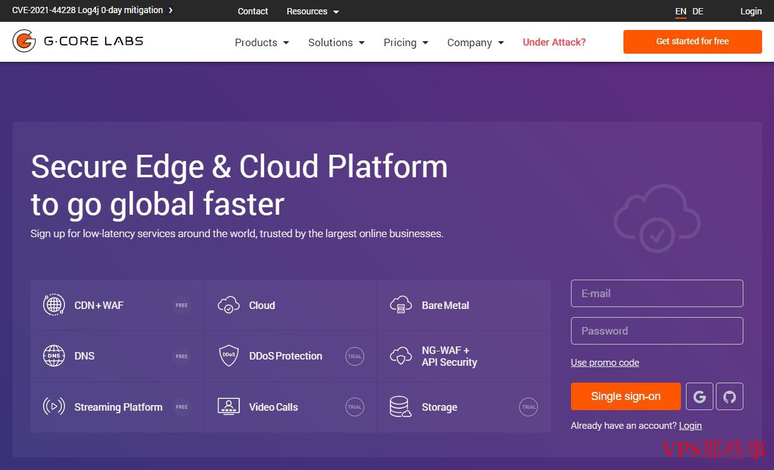This screenshot has width=774, height=470.
Task: Open the Pricing dropdown menu
Action: 406,42
